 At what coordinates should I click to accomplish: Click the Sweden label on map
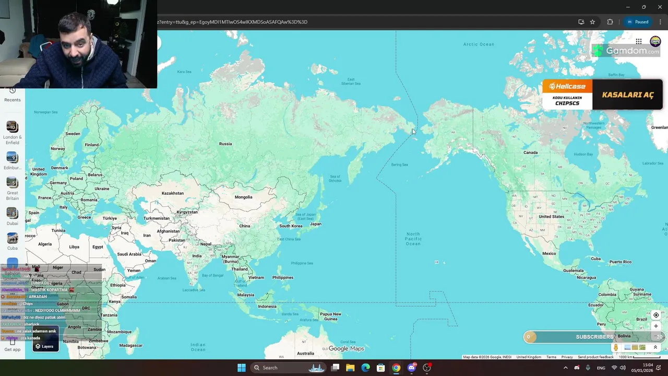73,134
